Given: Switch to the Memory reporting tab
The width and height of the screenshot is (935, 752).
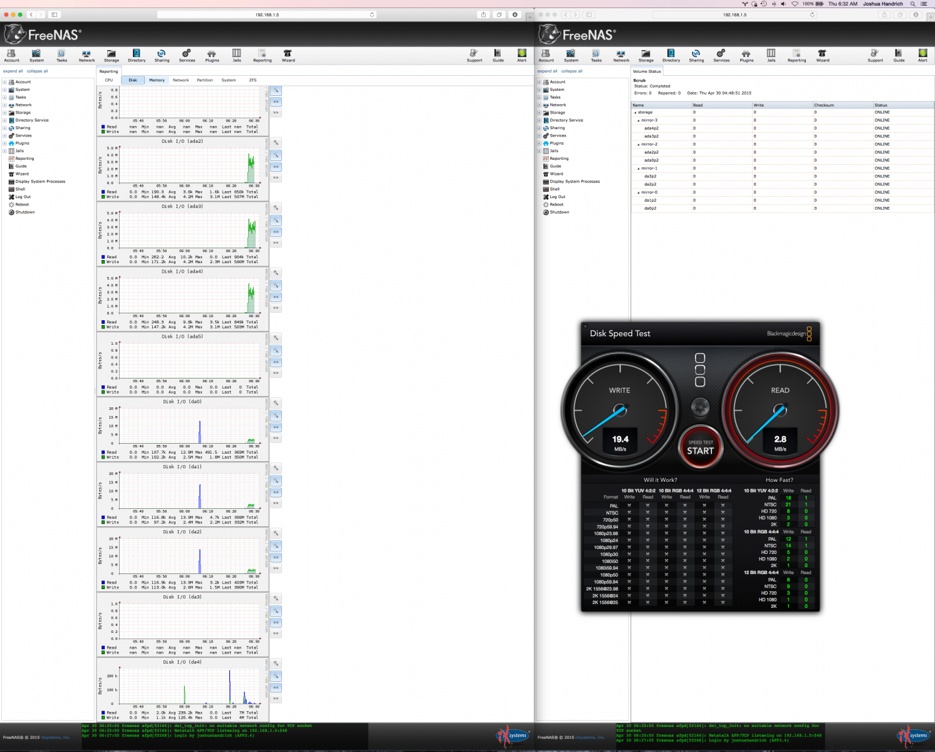Looking at the screenshot, I should (x=157, y=80).
